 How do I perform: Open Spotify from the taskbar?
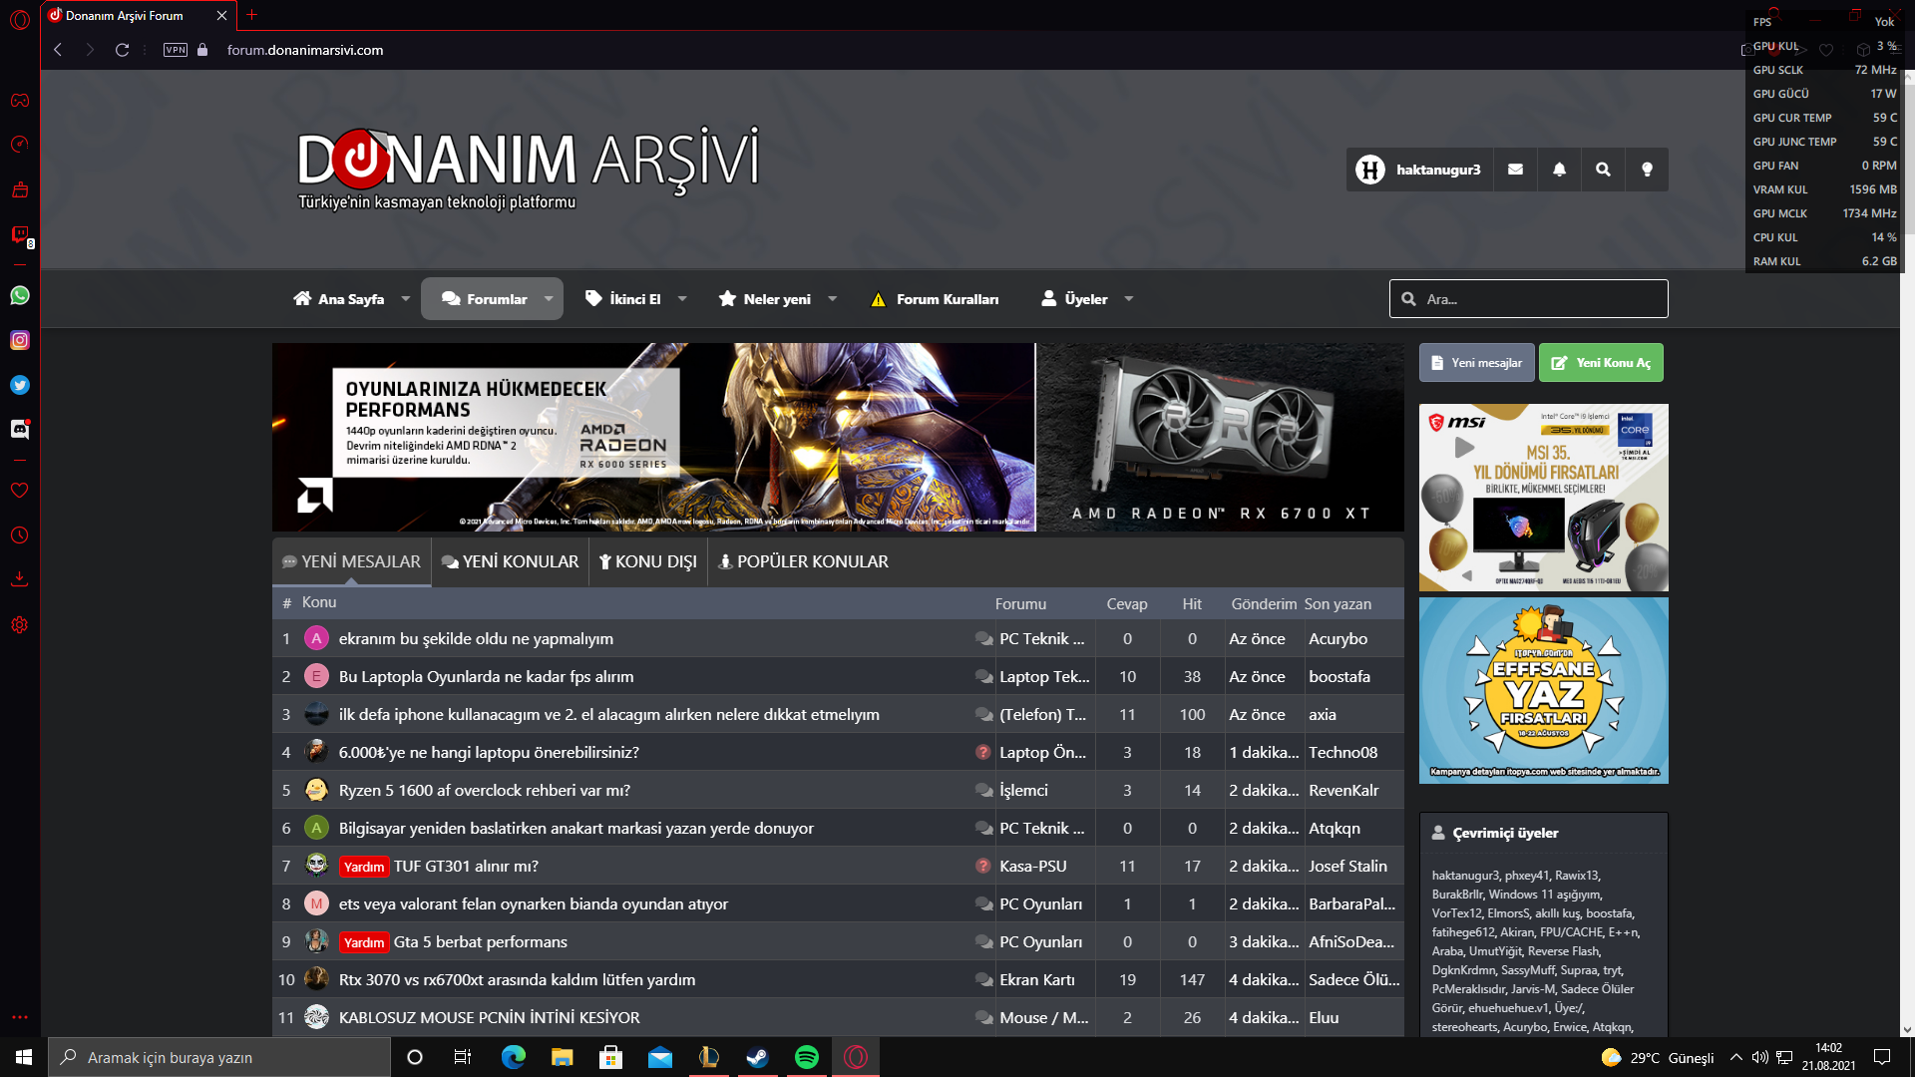807,1057
